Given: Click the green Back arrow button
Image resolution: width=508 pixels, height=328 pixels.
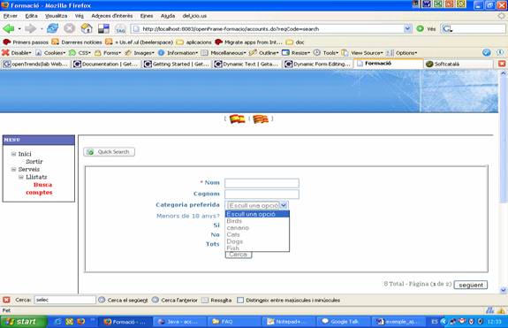Looking at the screenshot, I should tap(9, 29).
